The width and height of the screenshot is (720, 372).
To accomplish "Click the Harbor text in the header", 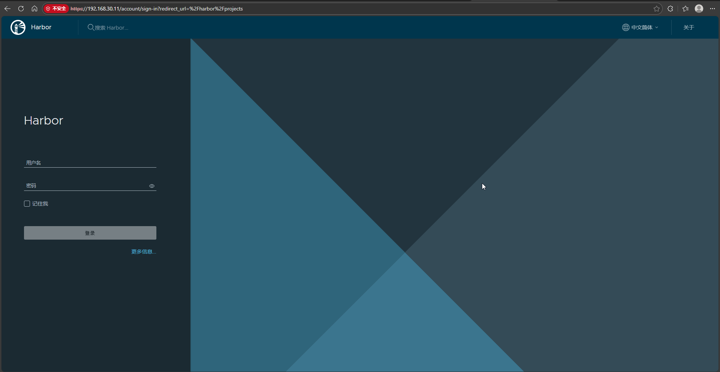I will [41, 27].
